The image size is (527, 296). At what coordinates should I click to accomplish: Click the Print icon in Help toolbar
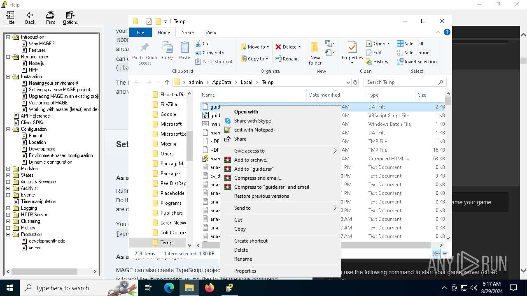tap(50, 18)
